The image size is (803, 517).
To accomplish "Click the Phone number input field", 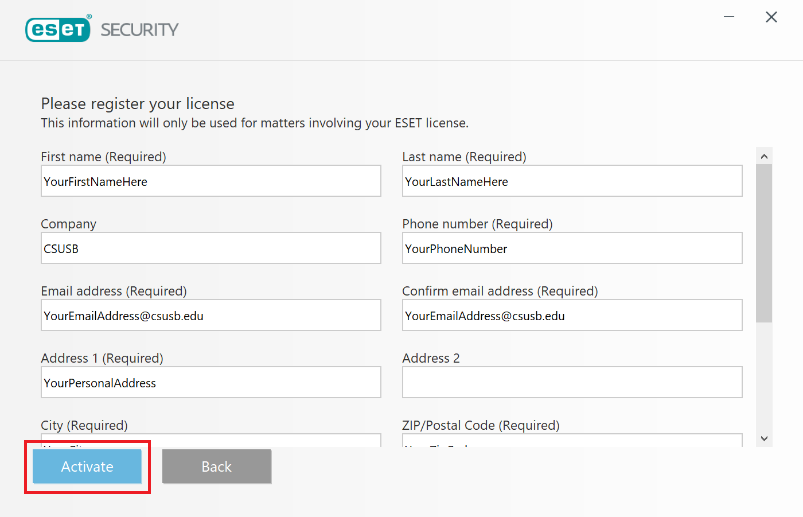I will [572, 248].
